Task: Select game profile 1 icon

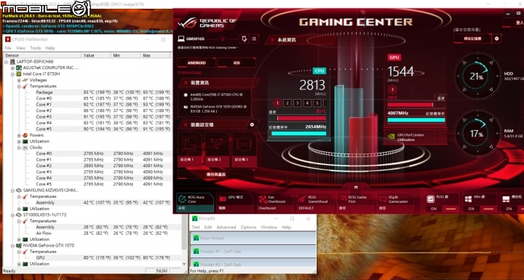Action: 189,144
